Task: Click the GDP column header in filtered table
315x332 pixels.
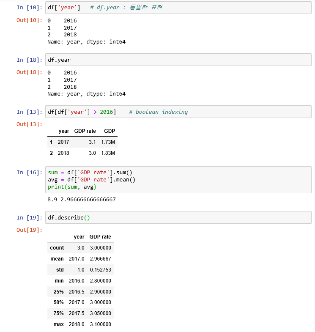Action: pyautogui.click(x=110, y=131)
